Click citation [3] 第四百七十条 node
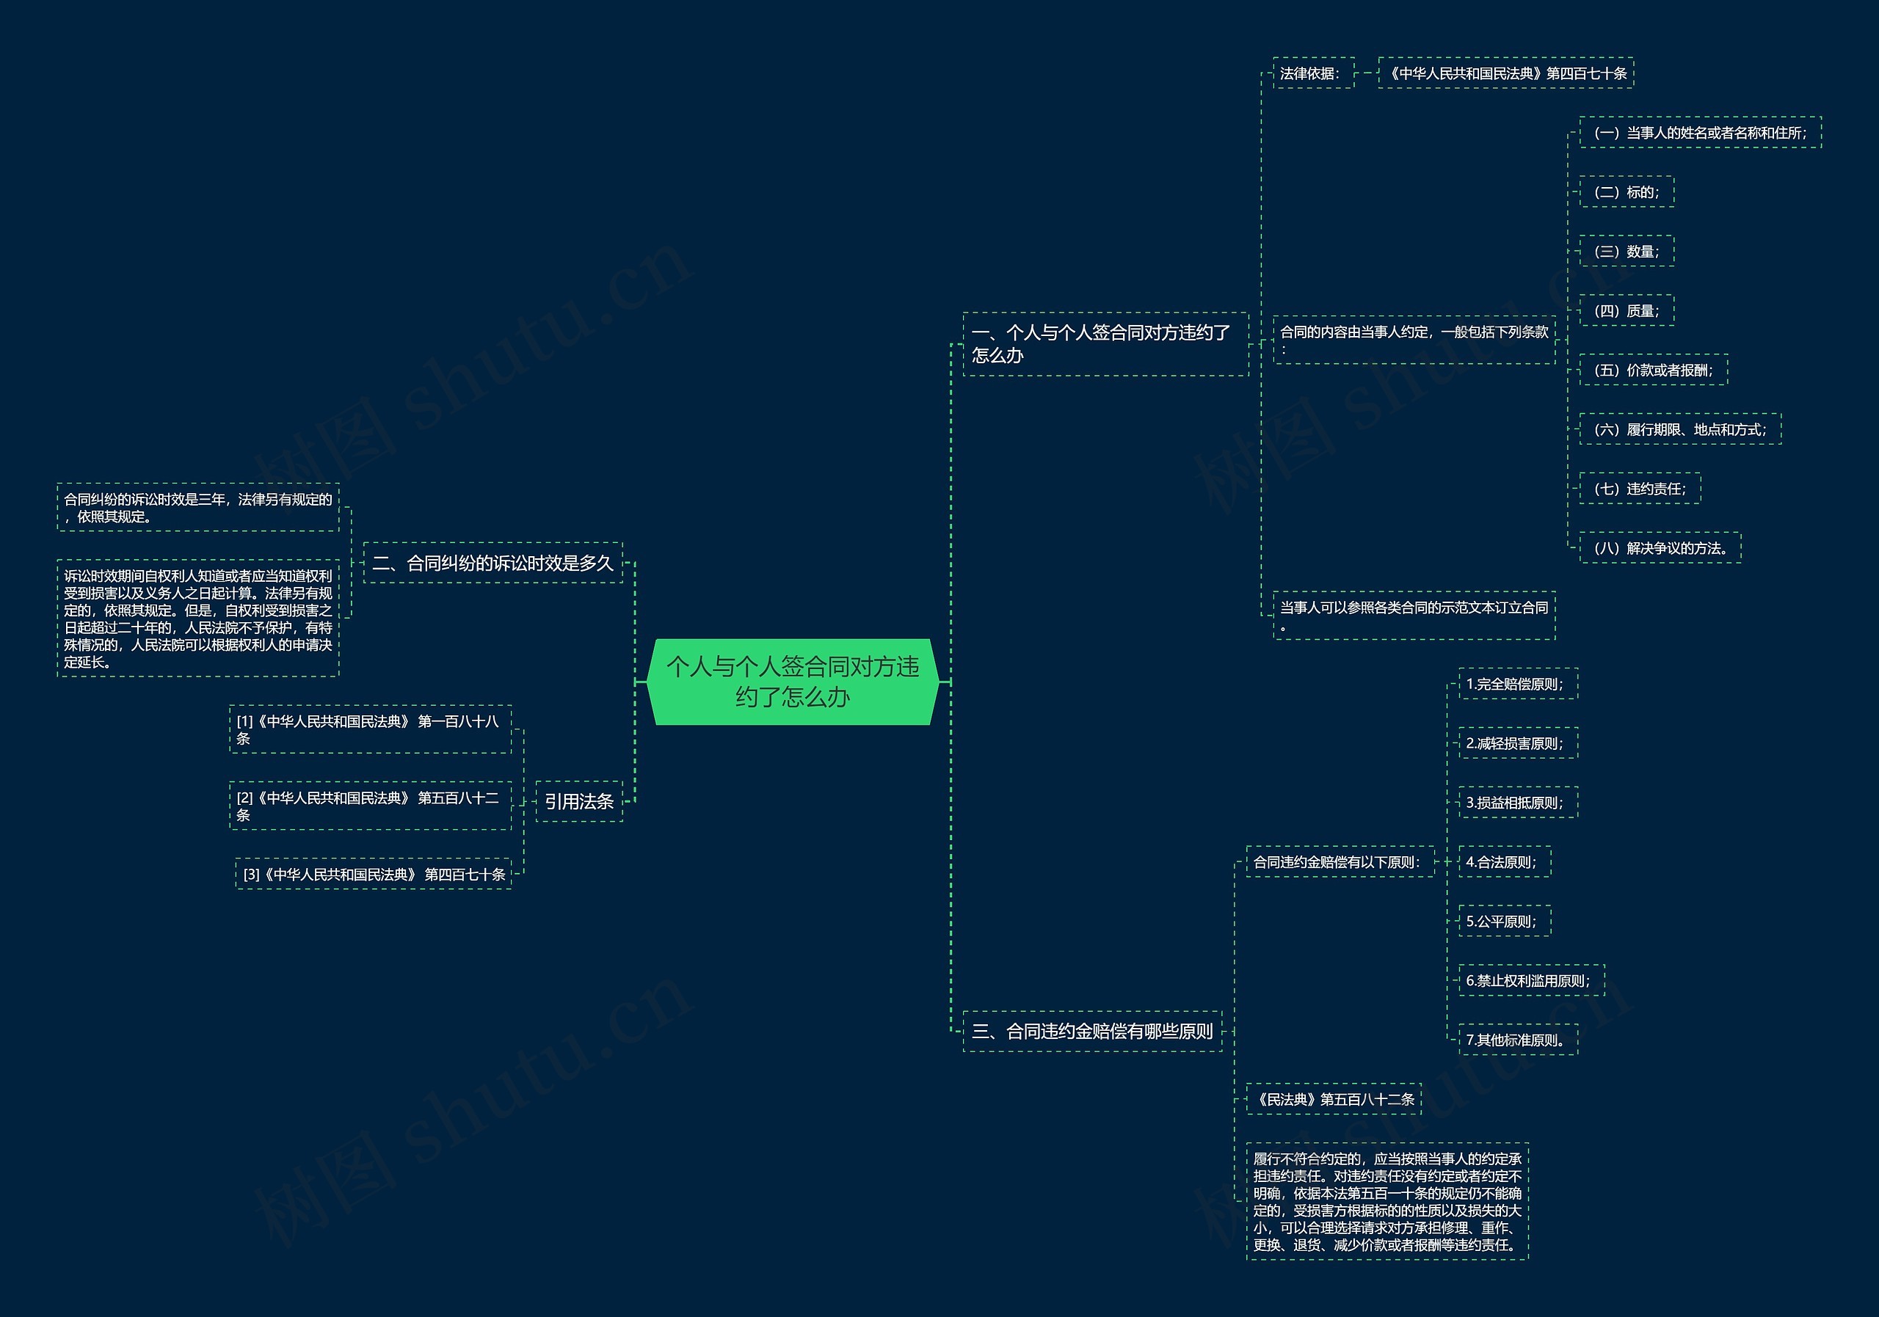Image resolution: width=1879 pixels, height=1317 pixels. click(373, 874)
